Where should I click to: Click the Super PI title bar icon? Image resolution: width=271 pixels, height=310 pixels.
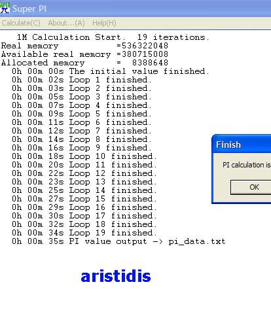tap(5, 8)
